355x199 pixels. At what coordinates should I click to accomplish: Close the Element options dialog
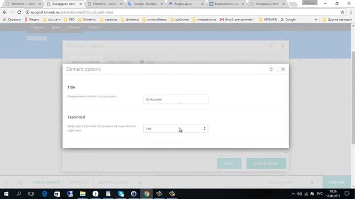point(283,69)
